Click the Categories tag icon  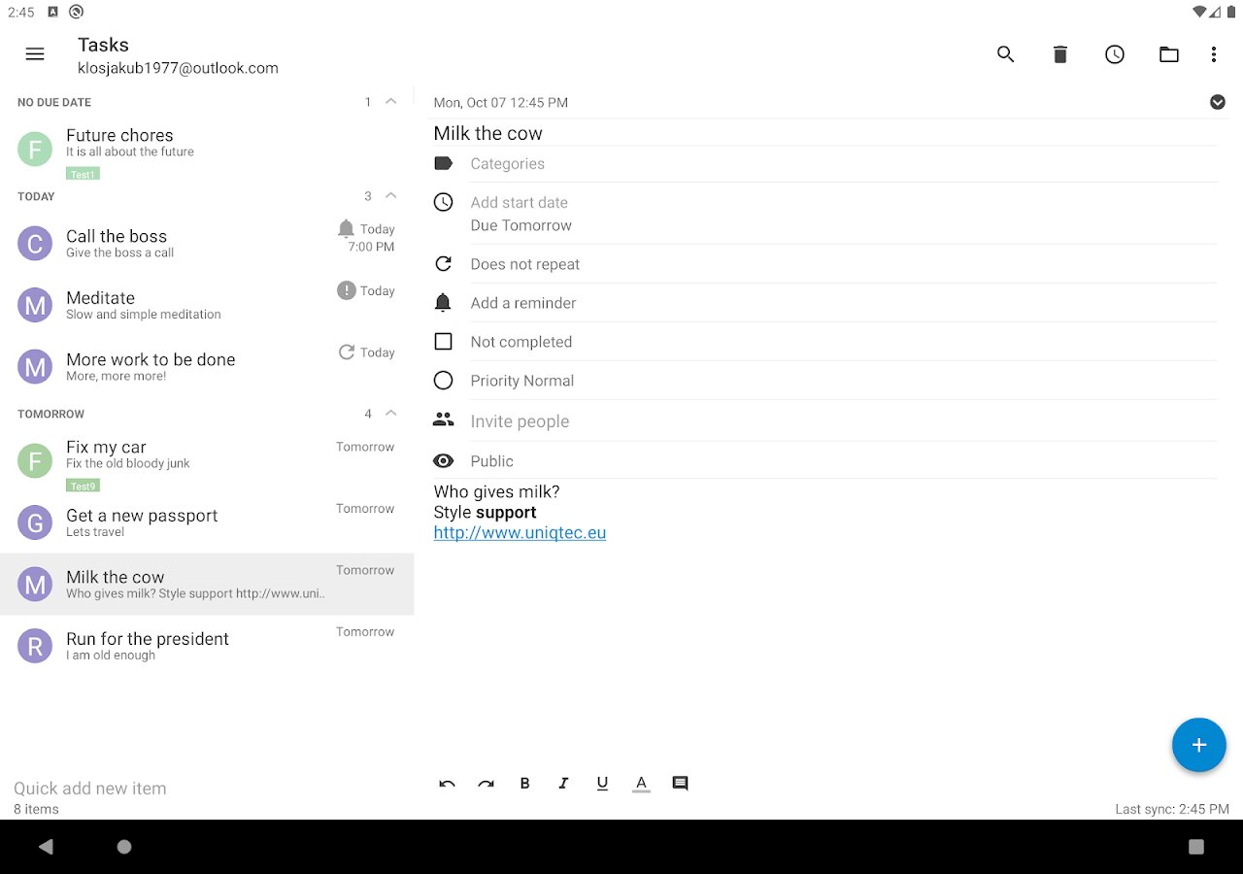point(443,163)
